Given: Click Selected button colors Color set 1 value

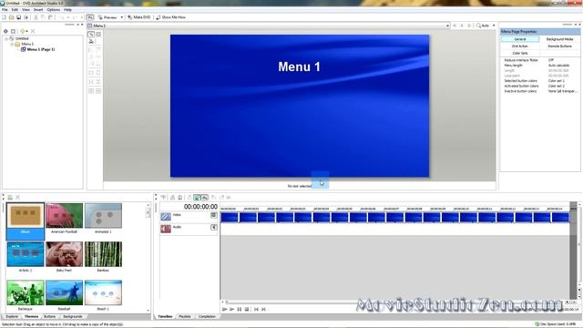Looking at the screenshot, I should [557, 81].
